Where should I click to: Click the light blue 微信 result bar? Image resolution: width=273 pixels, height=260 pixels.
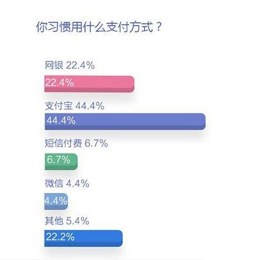tap(56, 201)
